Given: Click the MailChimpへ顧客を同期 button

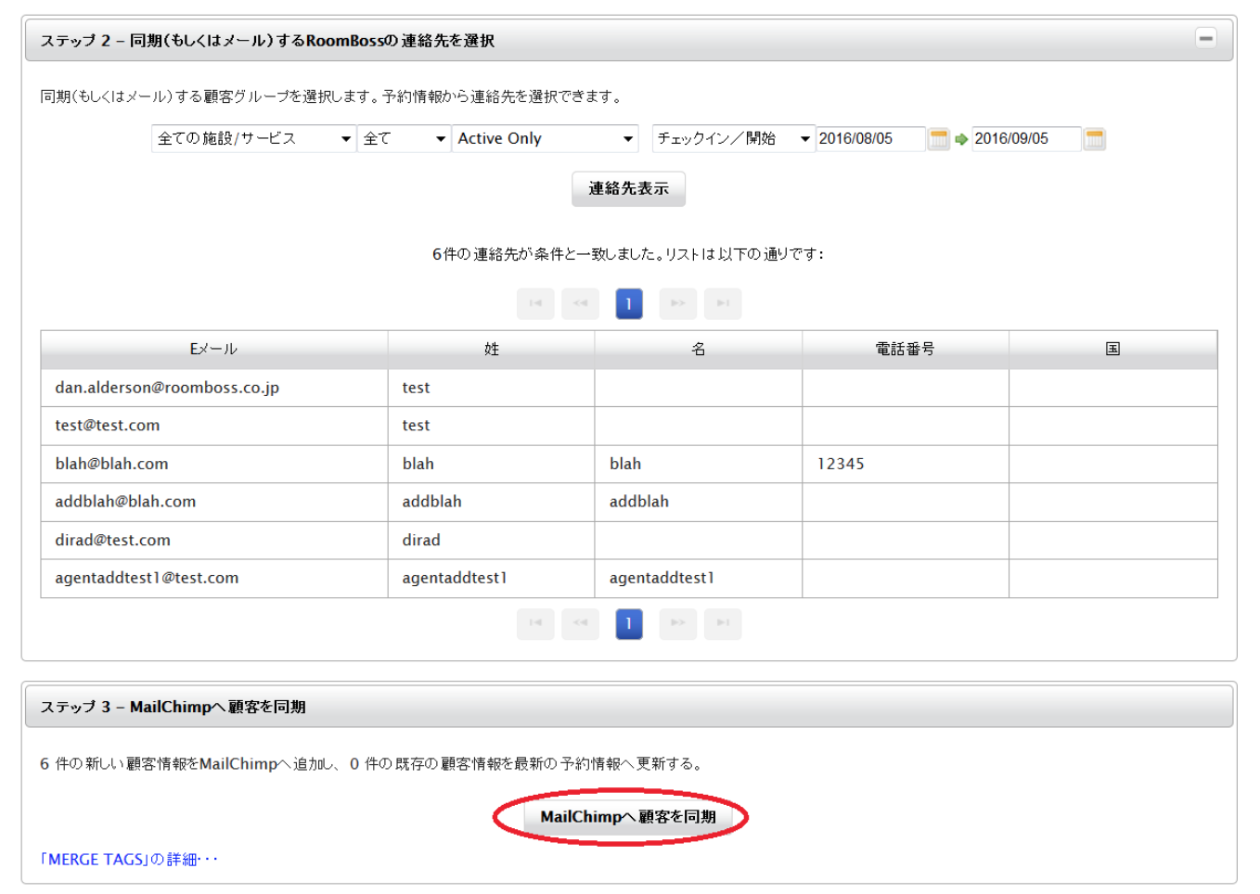Looking at the screenshot, I should click(x=628, y=817).
